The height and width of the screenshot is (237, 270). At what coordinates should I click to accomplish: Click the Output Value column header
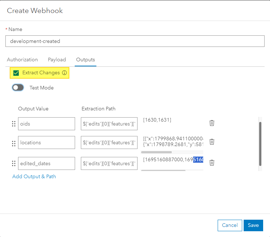coord(33,109)
